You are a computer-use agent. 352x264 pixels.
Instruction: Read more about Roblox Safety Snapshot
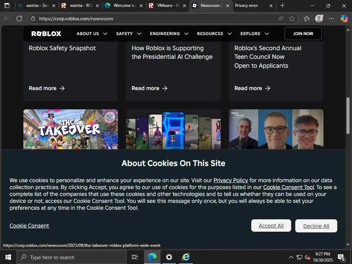[x=47, y=88]
